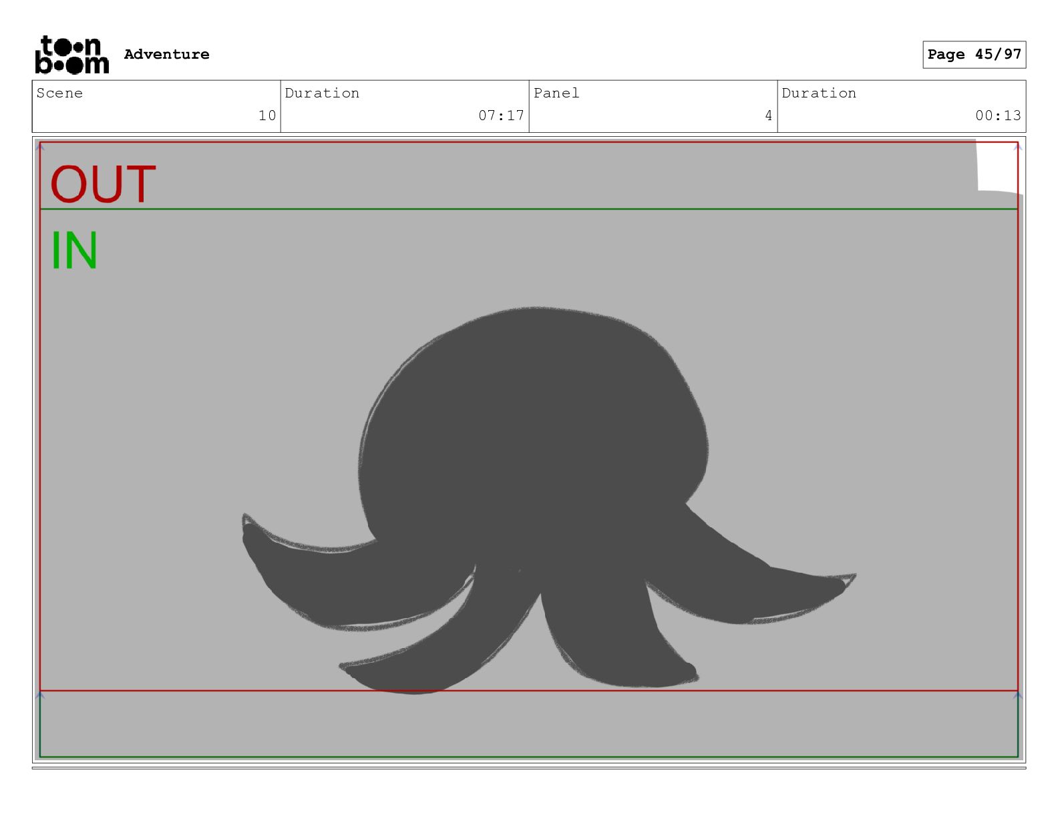Click the 'Duration' label next to Scene
The width and height of the screenshot is (1058, 817).
(322, 93)
